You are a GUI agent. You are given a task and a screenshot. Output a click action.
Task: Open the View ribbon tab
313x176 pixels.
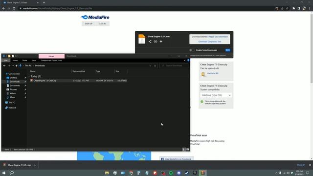point(34,60)
